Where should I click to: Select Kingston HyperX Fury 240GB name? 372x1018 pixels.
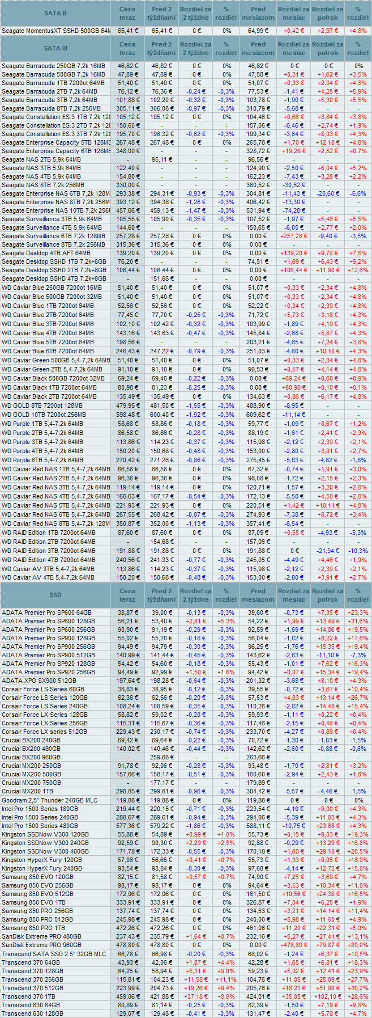[x=42, y=868]
